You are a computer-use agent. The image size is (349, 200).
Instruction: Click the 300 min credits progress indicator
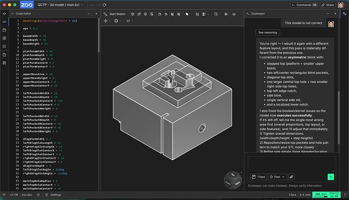tap(327, 195)
